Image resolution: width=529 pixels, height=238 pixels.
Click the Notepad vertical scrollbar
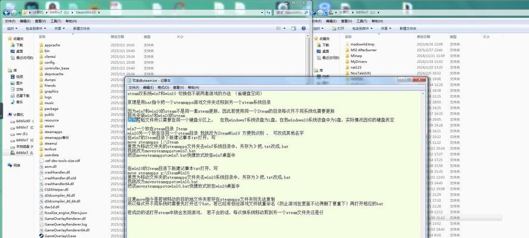point(424,164)
